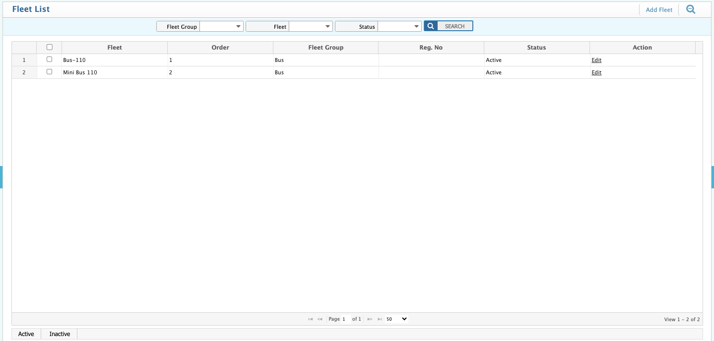
Task: Expand the Status filter dropdown
Action: click(400, 26)
